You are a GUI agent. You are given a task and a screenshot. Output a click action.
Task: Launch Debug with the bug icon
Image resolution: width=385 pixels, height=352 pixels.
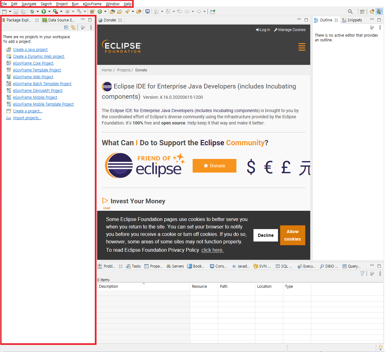pos(32,11)
